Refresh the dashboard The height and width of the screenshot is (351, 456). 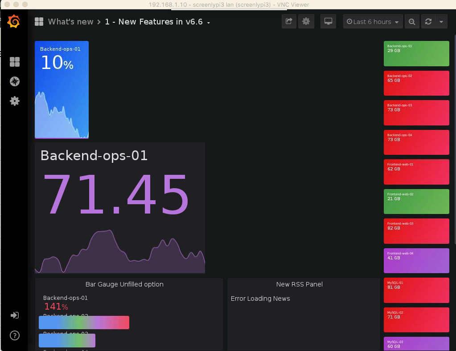(427, 21)
